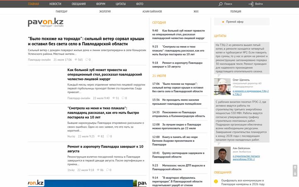Open link about ТЭЦ-2 и ТЭЦ-3 repair
Screen dimensions: 299x187
[x=250, y=93]
